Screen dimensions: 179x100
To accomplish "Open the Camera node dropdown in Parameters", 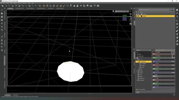I will point(143,50).
